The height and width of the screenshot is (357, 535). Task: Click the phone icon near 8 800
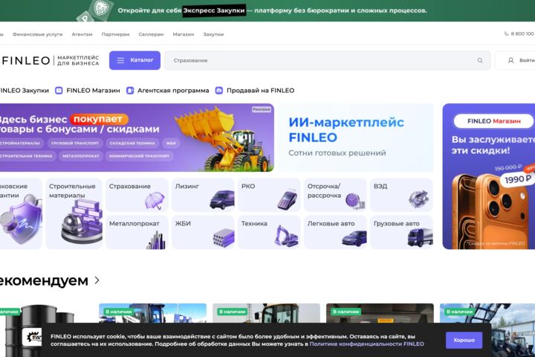click(506, 33)
